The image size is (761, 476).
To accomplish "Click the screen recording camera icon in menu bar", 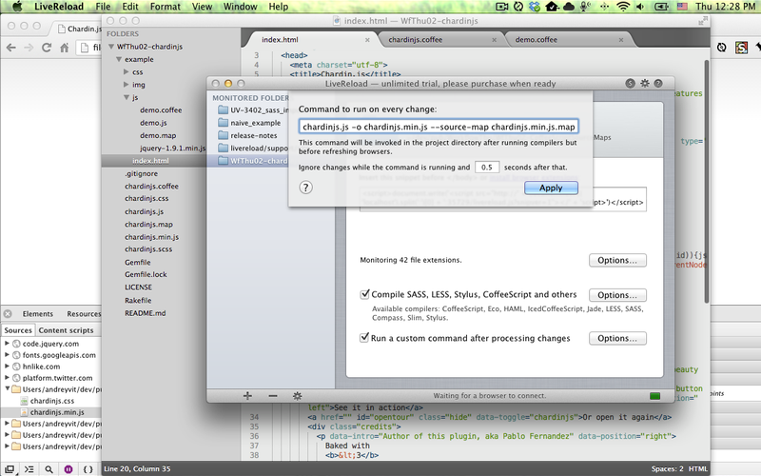I will [502, 7].
